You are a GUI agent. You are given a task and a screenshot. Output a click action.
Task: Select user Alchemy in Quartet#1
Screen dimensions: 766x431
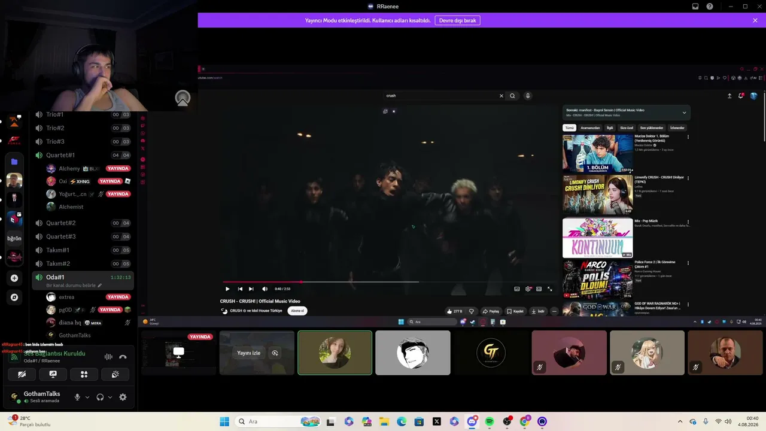pyautogui.click(x=88, y=169)
